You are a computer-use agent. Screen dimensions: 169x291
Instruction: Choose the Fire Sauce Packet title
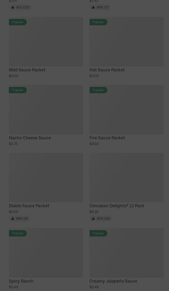[x=107, y=138]
